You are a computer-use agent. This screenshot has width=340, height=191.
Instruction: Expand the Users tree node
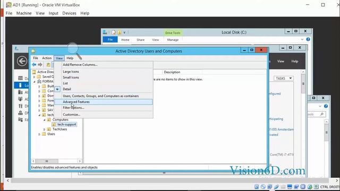point(39,134)
